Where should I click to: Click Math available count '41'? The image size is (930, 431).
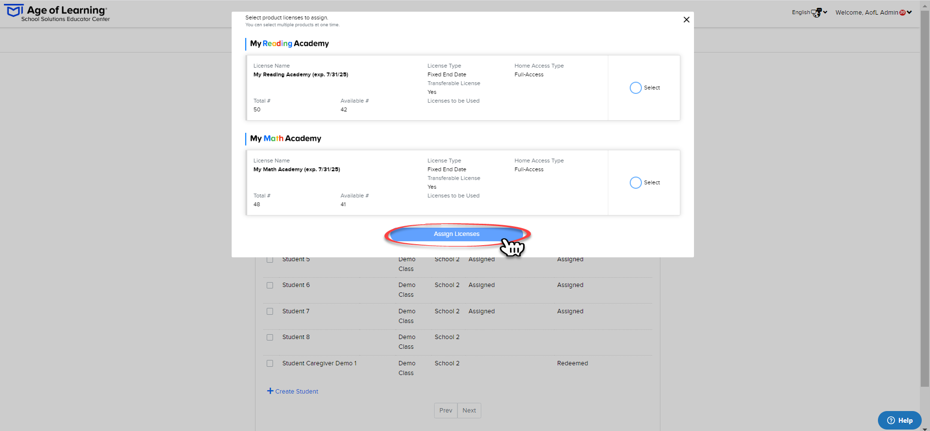(343, 204)
